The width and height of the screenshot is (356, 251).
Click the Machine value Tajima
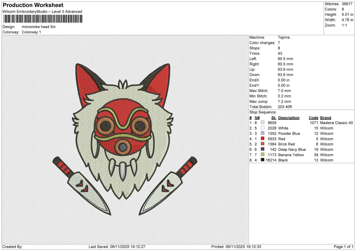[284, 38]
